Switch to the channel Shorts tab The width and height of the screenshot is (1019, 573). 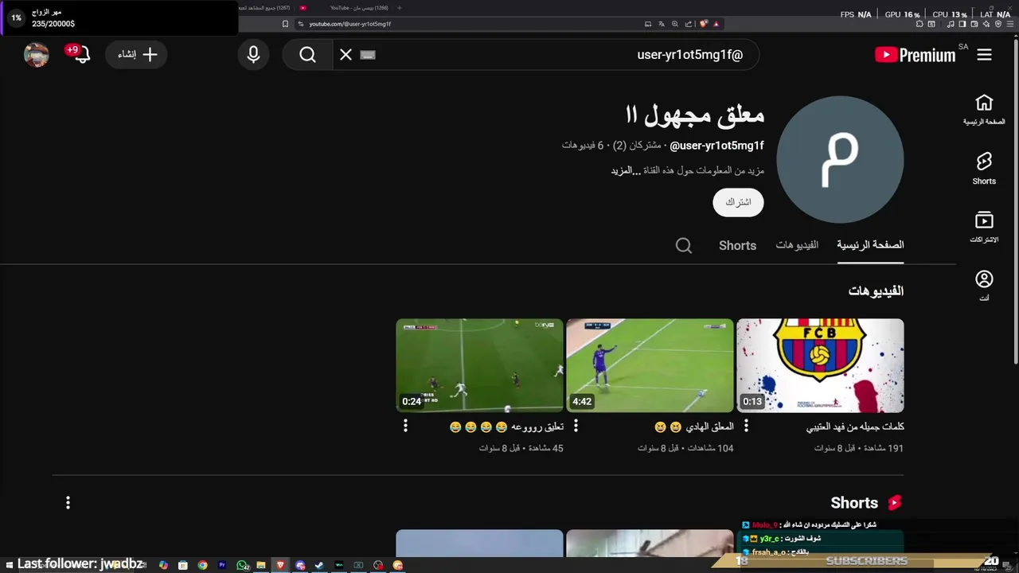click(737, 245)
